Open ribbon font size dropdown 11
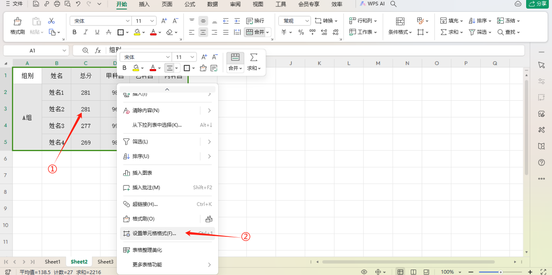 (153, 21)
